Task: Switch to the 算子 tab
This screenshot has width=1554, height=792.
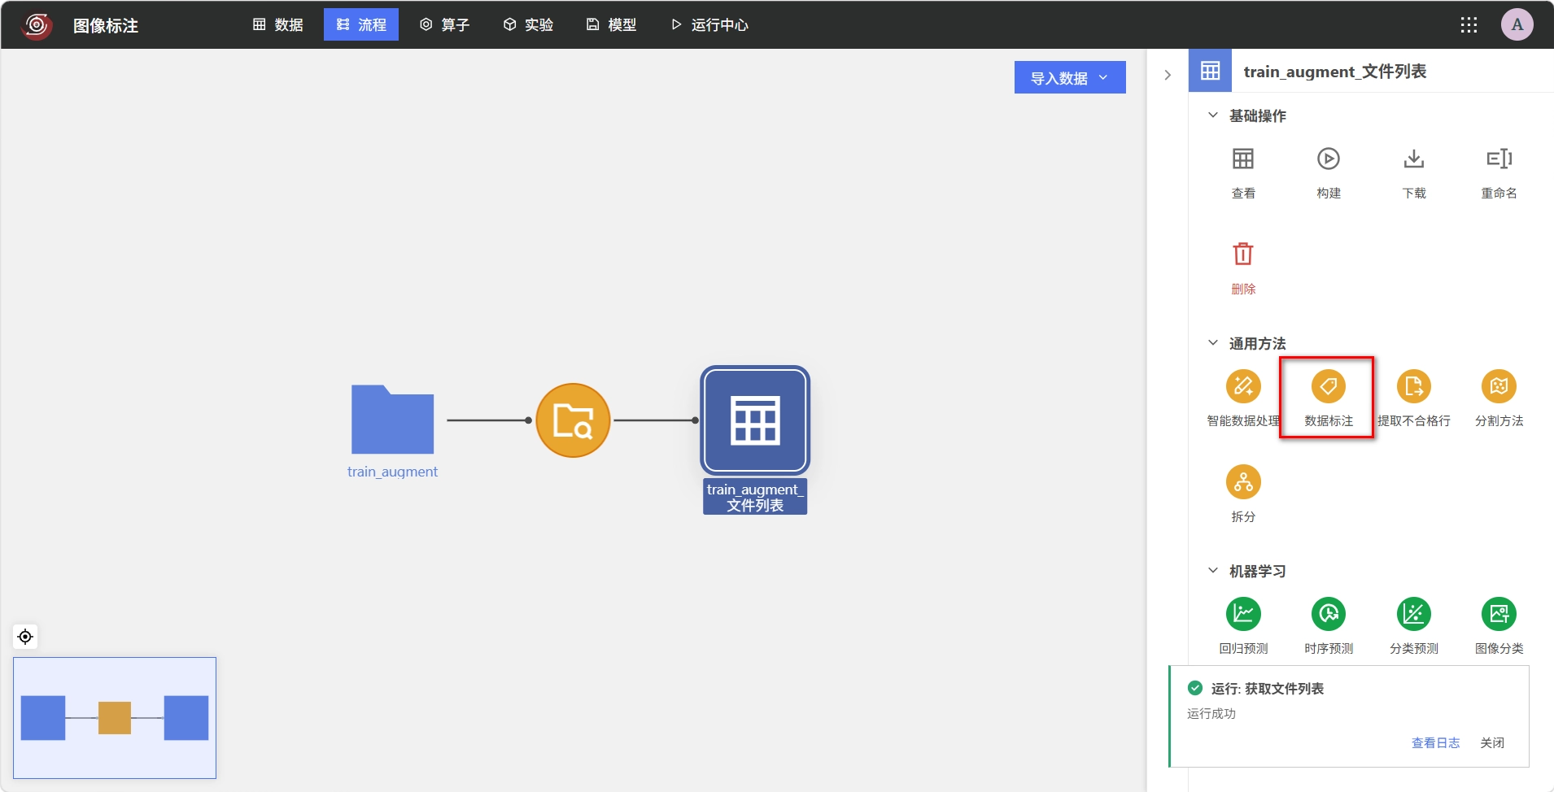Action: (445, 25)
